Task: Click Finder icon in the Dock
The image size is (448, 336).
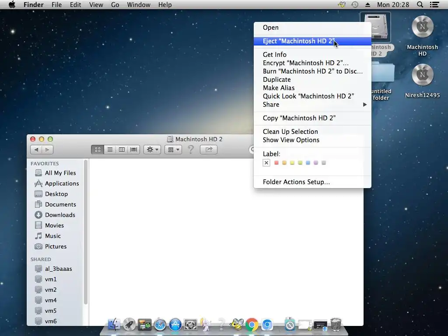Action: [x=114, y=325]
